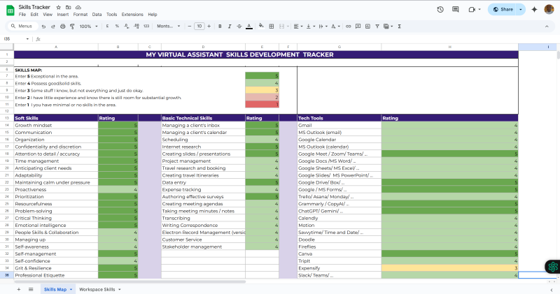Insert a link
The width and height of the screenshot is (560, 294).
(x=348, y=27)
